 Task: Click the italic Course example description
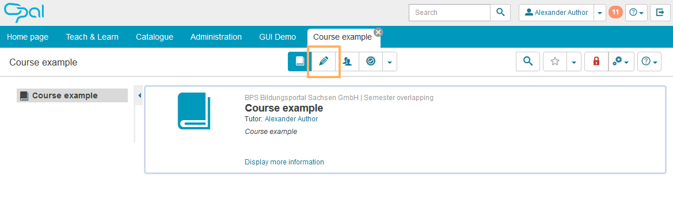[271, 132]
